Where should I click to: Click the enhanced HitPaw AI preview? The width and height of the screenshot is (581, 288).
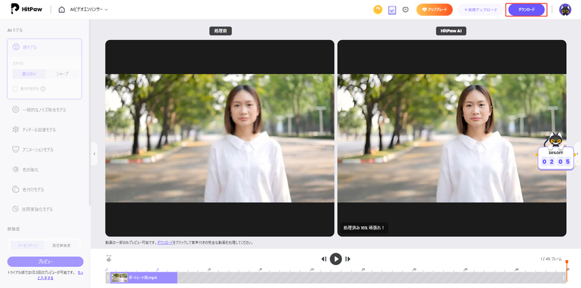[452, 138]
